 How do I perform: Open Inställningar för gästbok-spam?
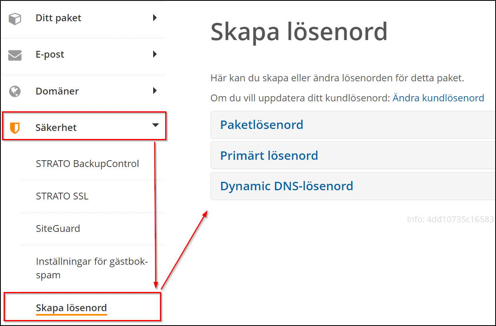click(x=92, y=268)
